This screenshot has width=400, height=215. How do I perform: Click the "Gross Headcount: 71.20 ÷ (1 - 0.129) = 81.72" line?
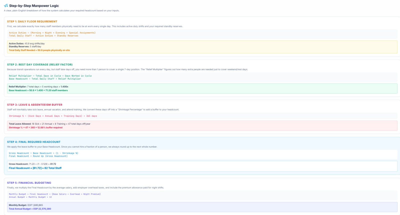point(32,164)
